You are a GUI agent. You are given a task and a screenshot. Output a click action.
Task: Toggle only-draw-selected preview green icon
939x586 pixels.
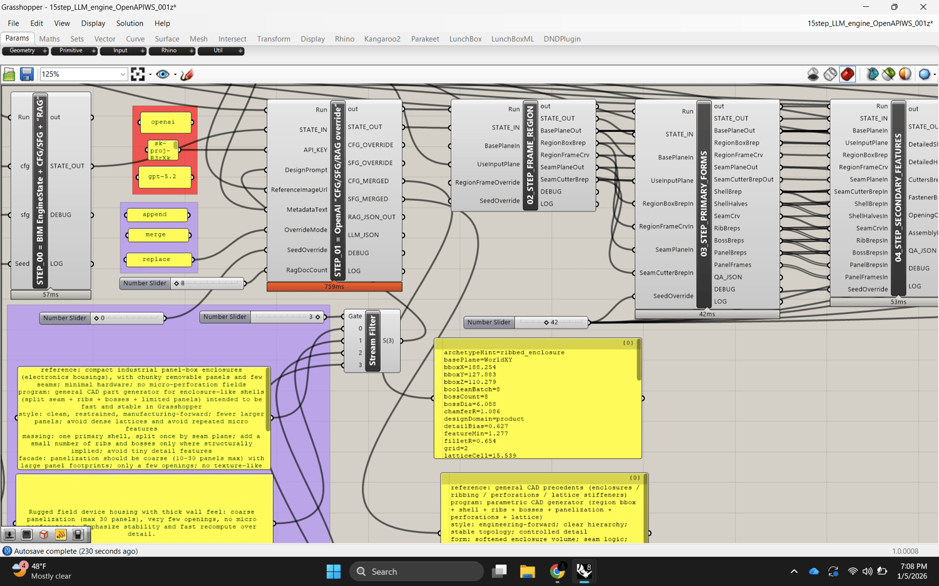(888, 74)
